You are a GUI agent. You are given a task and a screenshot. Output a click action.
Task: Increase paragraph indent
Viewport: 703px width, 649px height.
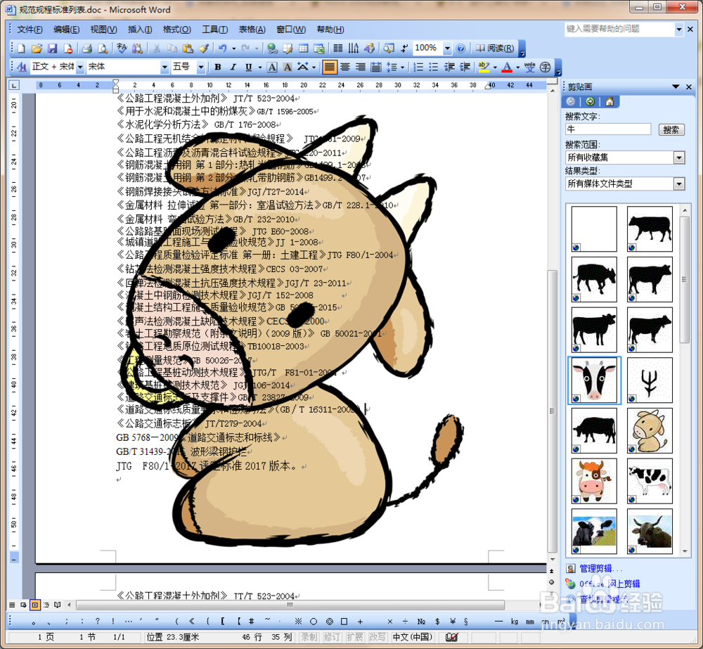click(x=465, y=68)
